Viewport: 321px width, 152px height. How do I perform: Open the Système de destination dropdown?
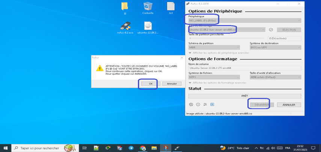275,47
